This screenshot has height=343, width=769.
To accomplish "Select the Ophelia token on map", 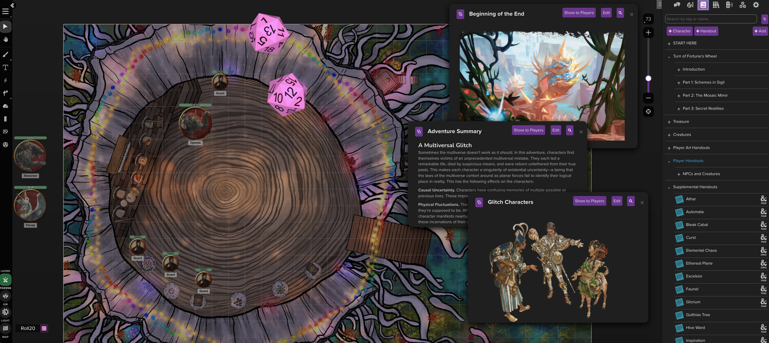I will pyautogui.click(x=195, y=123).
